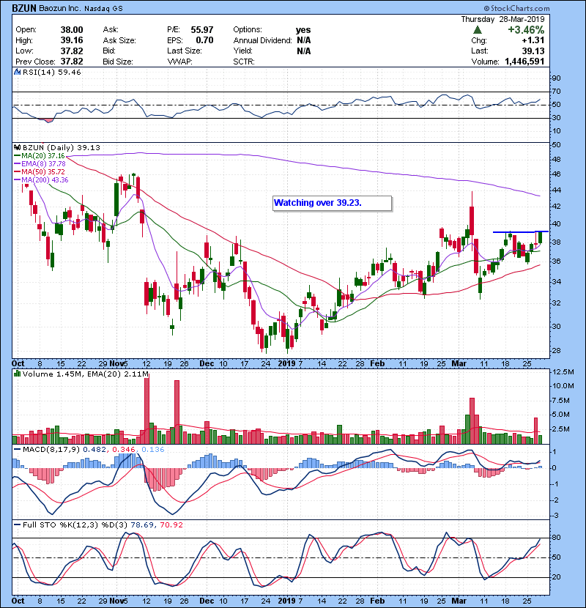Click the 12.5M volume scale label
This screenshot has height=608, width=586.
563,372
